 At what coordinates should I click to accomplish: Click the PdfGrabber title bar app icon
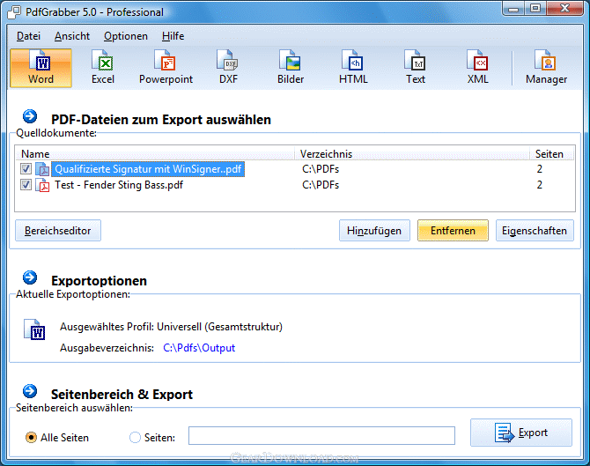(x=14, y=12)
